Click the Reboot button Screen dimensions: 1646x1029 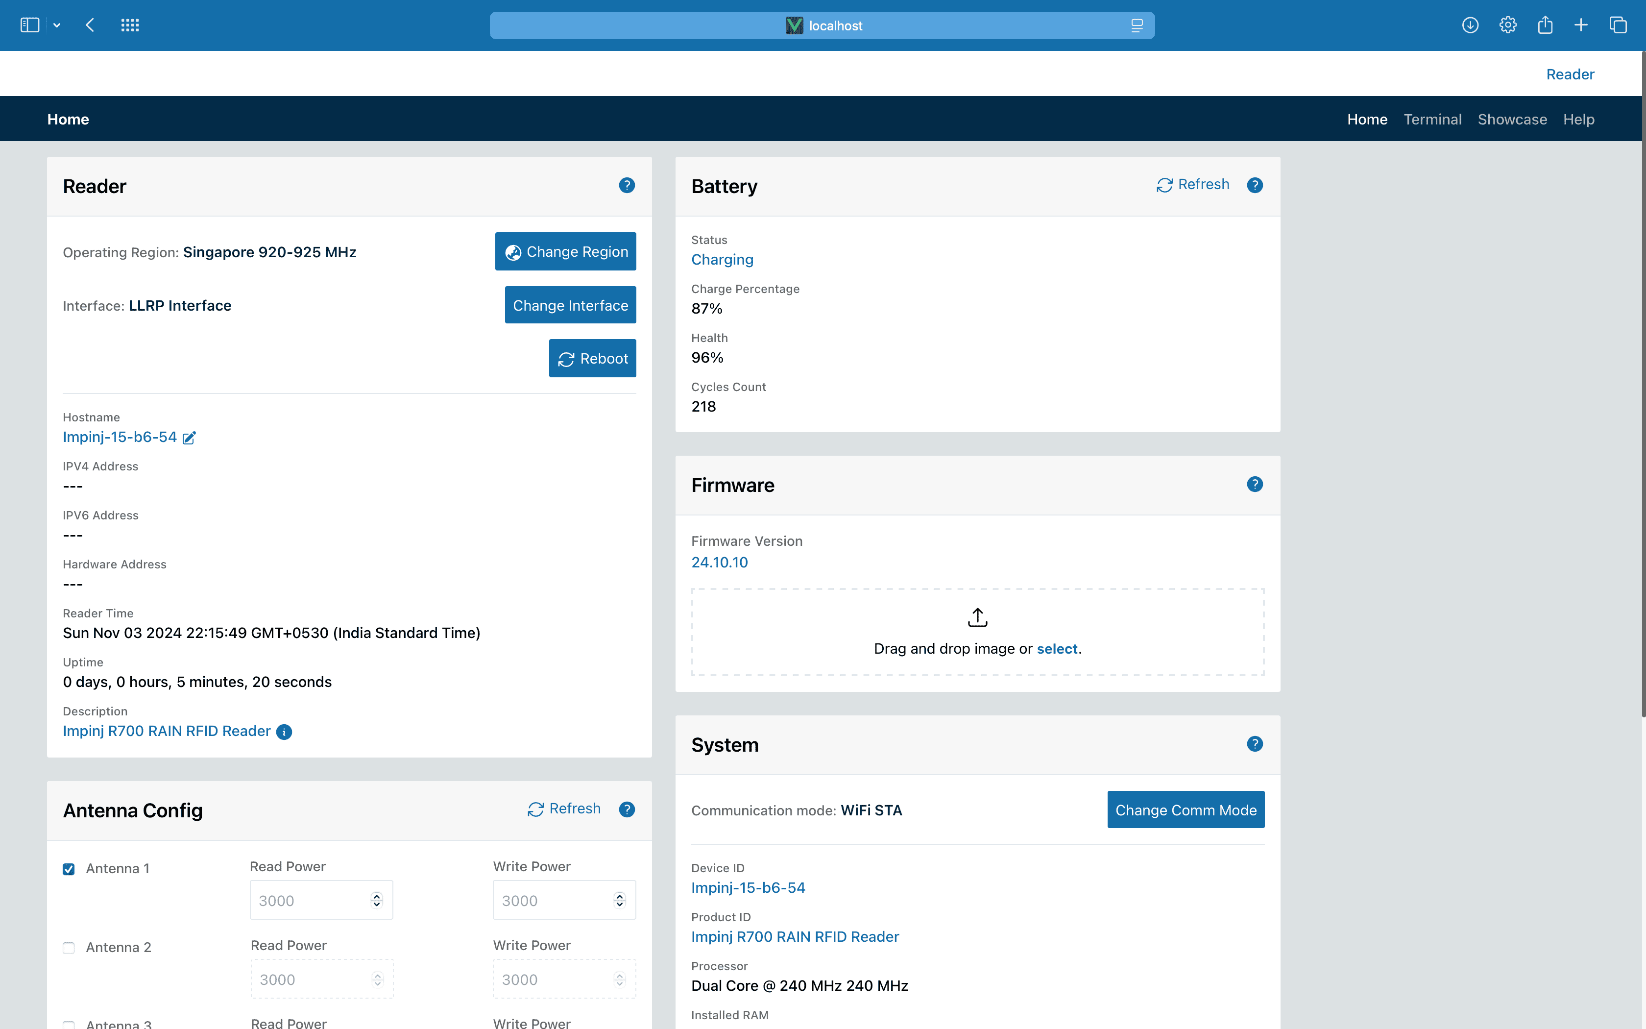click(592, 358)
